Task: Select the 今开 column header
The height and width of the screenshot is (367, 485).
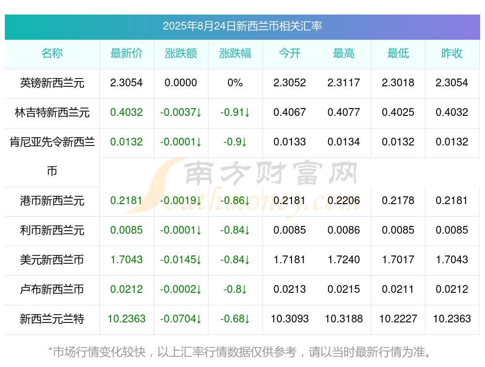Action: (290, 53)
